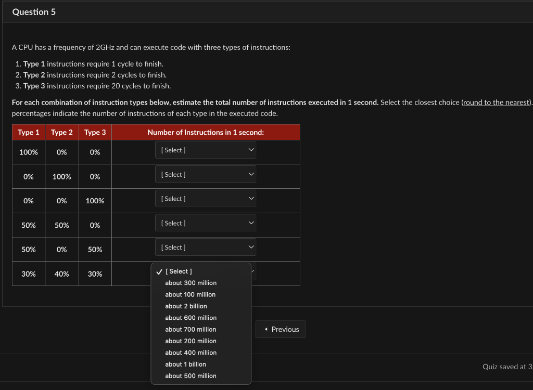Choose 'about 1 billion' option
The image size is (533, 390).
201,364
